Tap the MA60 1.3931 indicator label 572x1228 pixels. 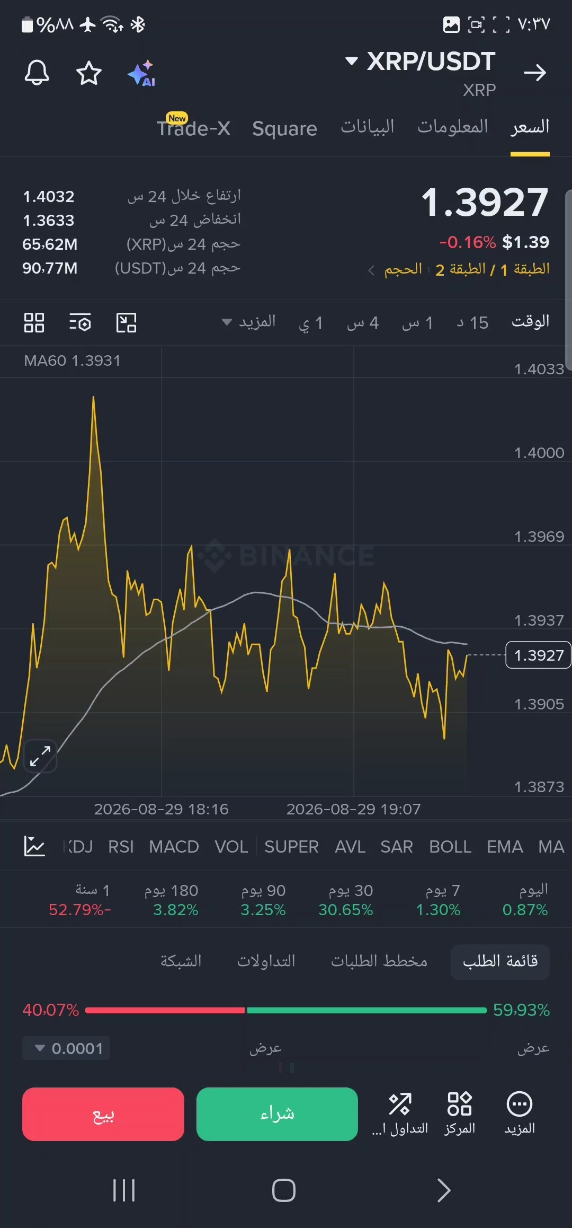[72, 361]
